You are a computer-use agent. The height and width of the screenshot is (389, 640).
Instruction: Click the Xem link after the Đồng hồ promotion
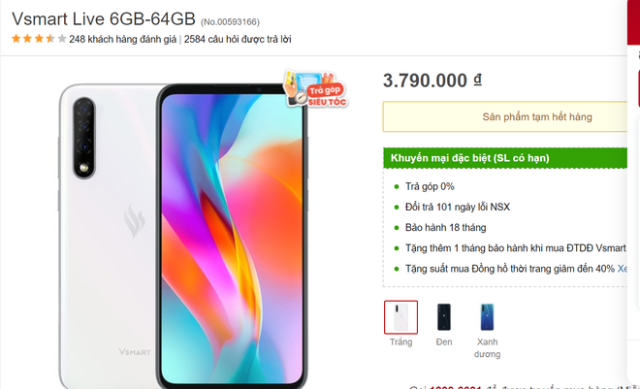tap(622, 269)
